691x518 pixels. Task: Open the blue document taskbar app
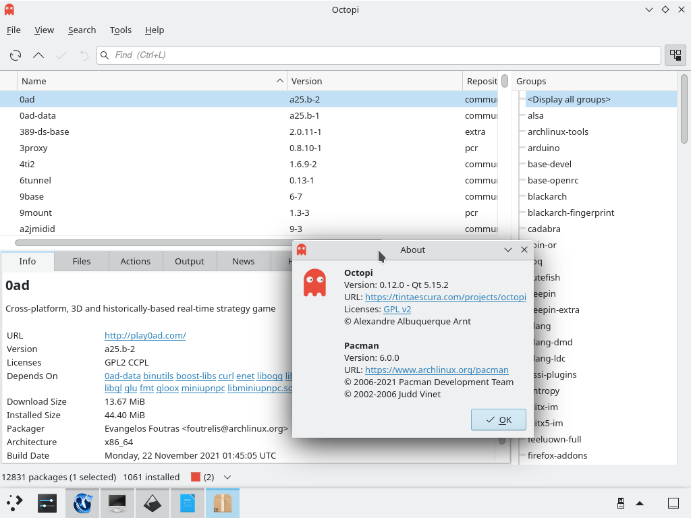[188, 503]
